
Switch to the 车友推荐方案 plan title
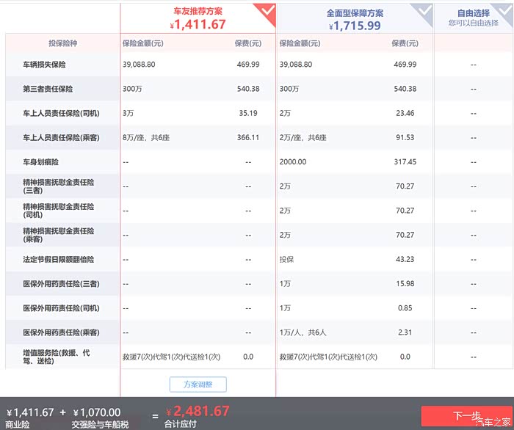pyautogui.click(x=198, y=12)
